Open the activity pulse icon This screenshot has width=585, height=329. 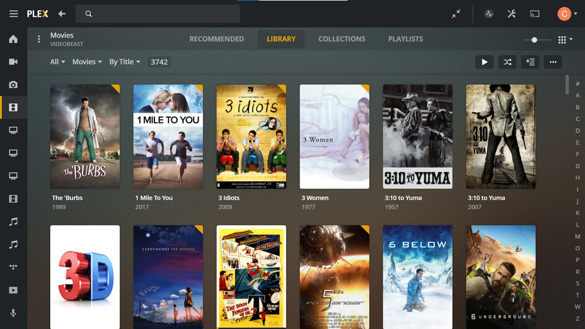coord(489,14)
